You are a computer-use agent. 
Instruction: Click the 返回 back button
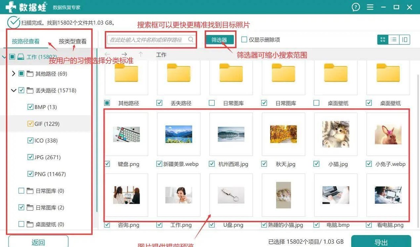38,242
